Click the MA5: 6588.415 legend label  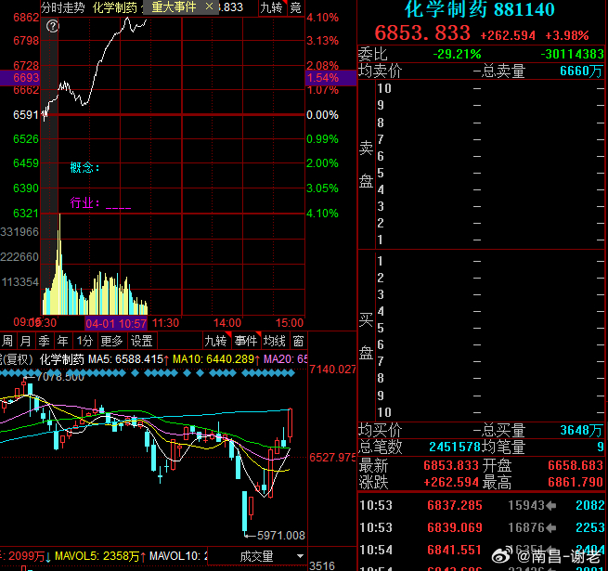point(128,359)
